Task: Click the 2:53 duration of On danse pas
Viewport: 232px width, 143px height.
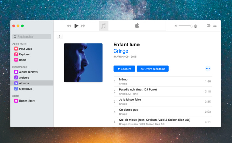Action: coord(208,112)
